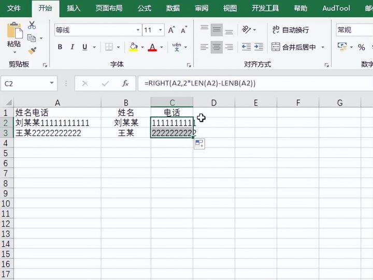Screen dimensions: 373x280
Task: Toggle Italic formatting
Action: click(x=73, y=47)
